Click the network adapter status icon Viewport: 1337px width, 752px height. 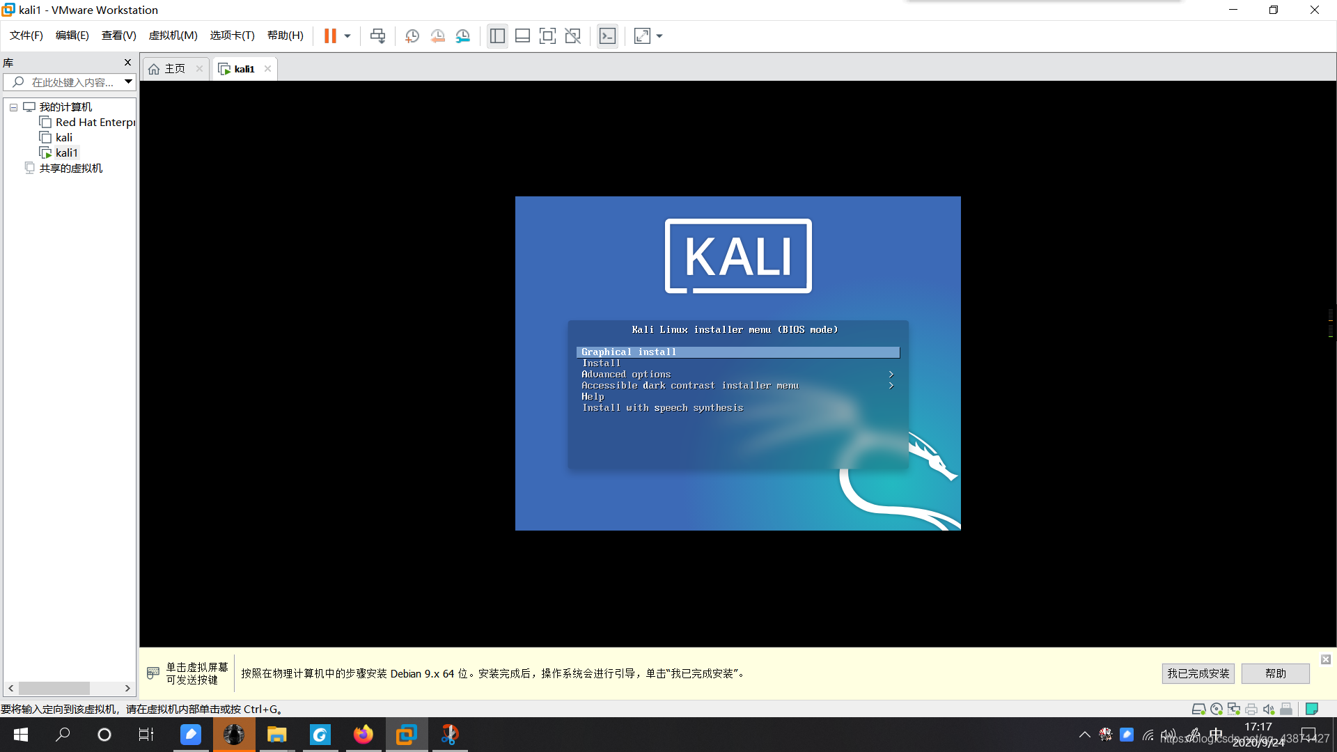coord(1234,709)
